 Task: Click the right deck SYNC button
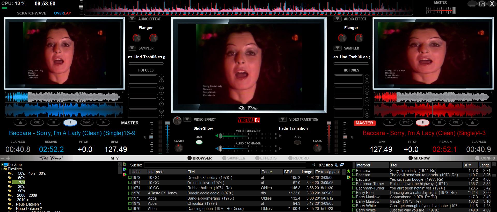point(406,122)
